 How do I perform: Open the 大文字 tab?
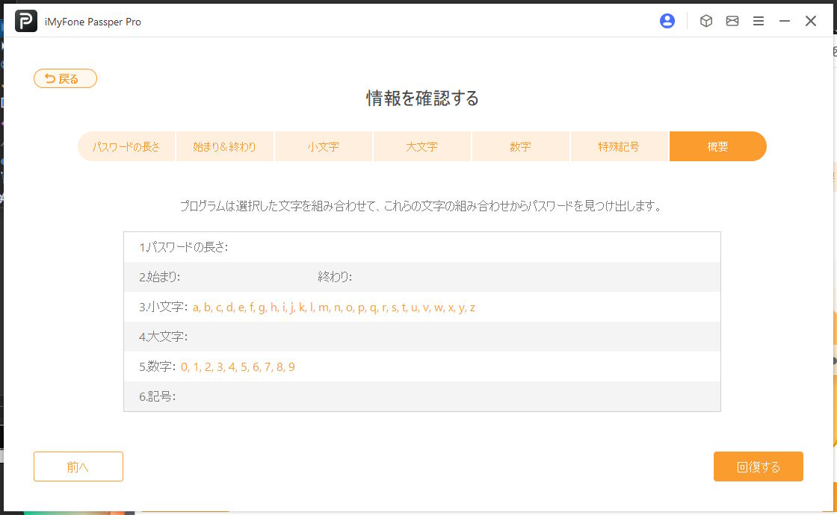[422, 147]
